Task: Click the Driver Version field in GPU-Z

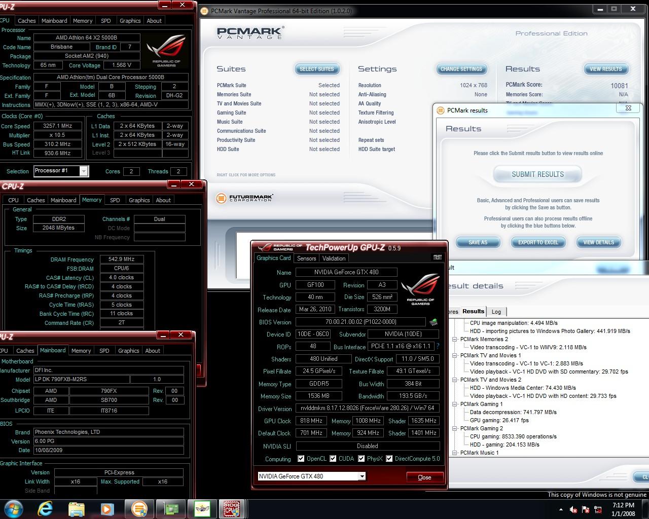Action: coord(368,408)
